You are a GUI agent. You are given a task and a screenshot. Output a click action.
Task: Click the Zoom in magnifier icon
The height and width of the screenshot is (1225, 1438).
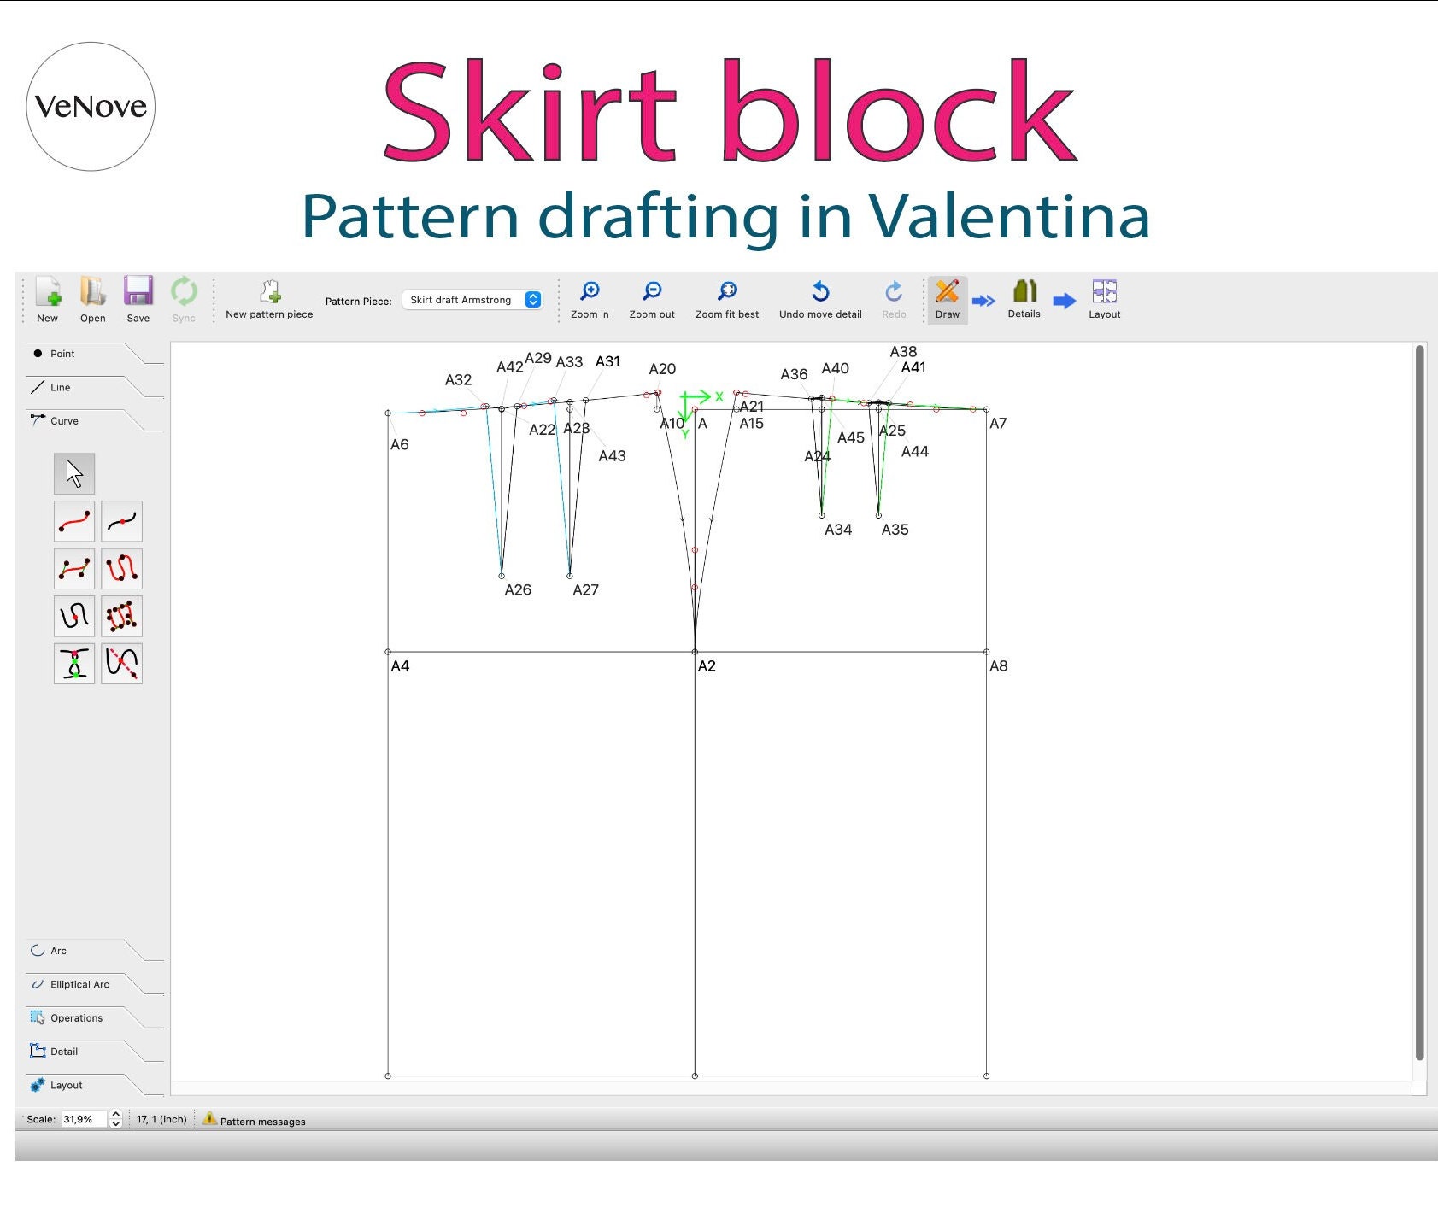pyautogui.click(x=589, y=290)
